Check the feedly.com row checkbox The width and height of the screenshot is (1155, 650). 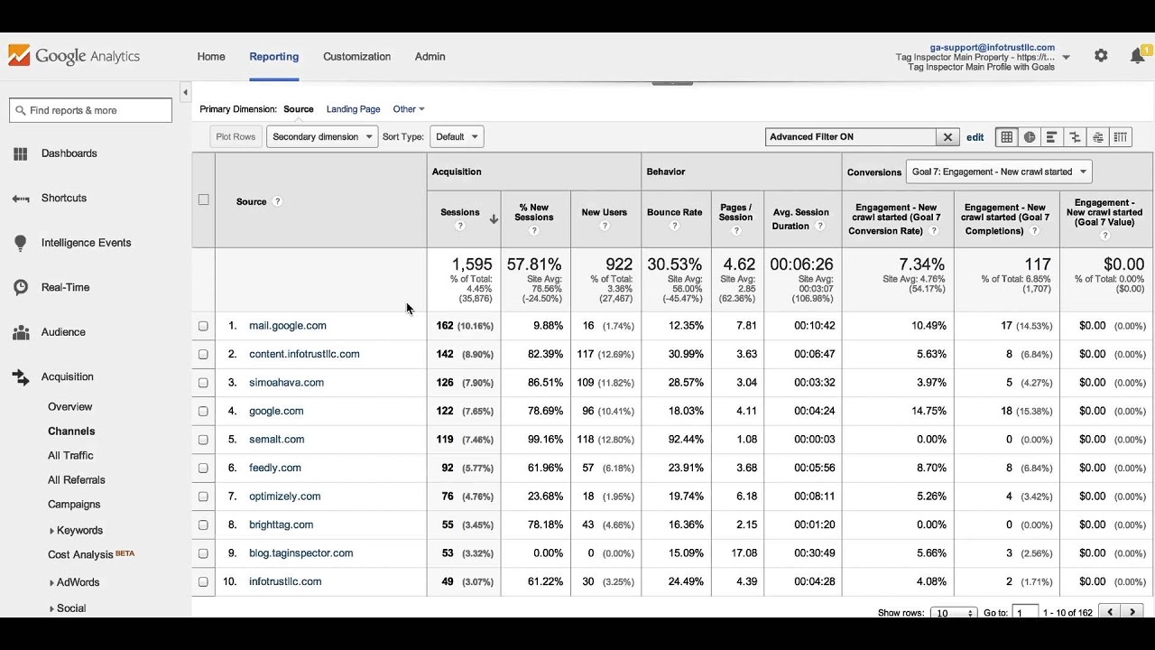click(x=203, y=468)
